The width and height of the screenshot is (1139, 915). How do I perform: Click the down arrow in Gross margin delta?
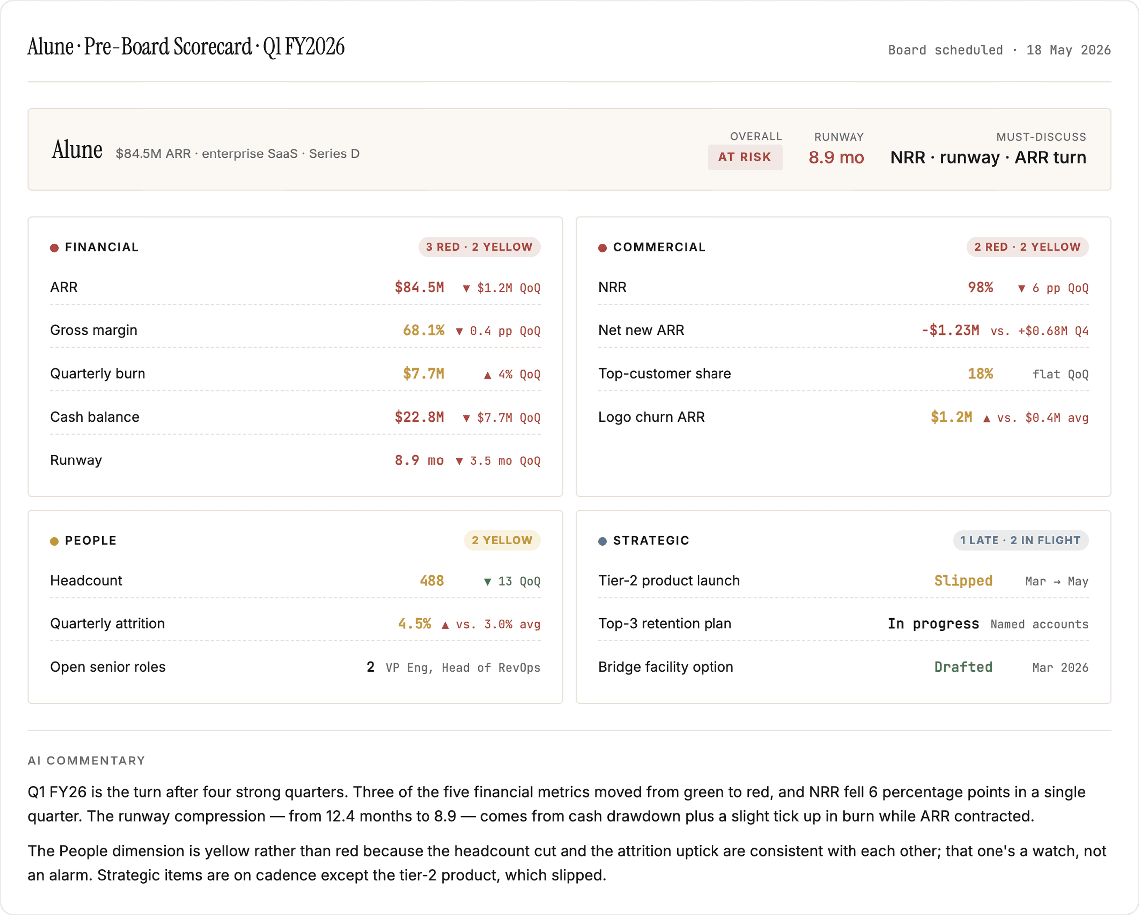[459, 332]
